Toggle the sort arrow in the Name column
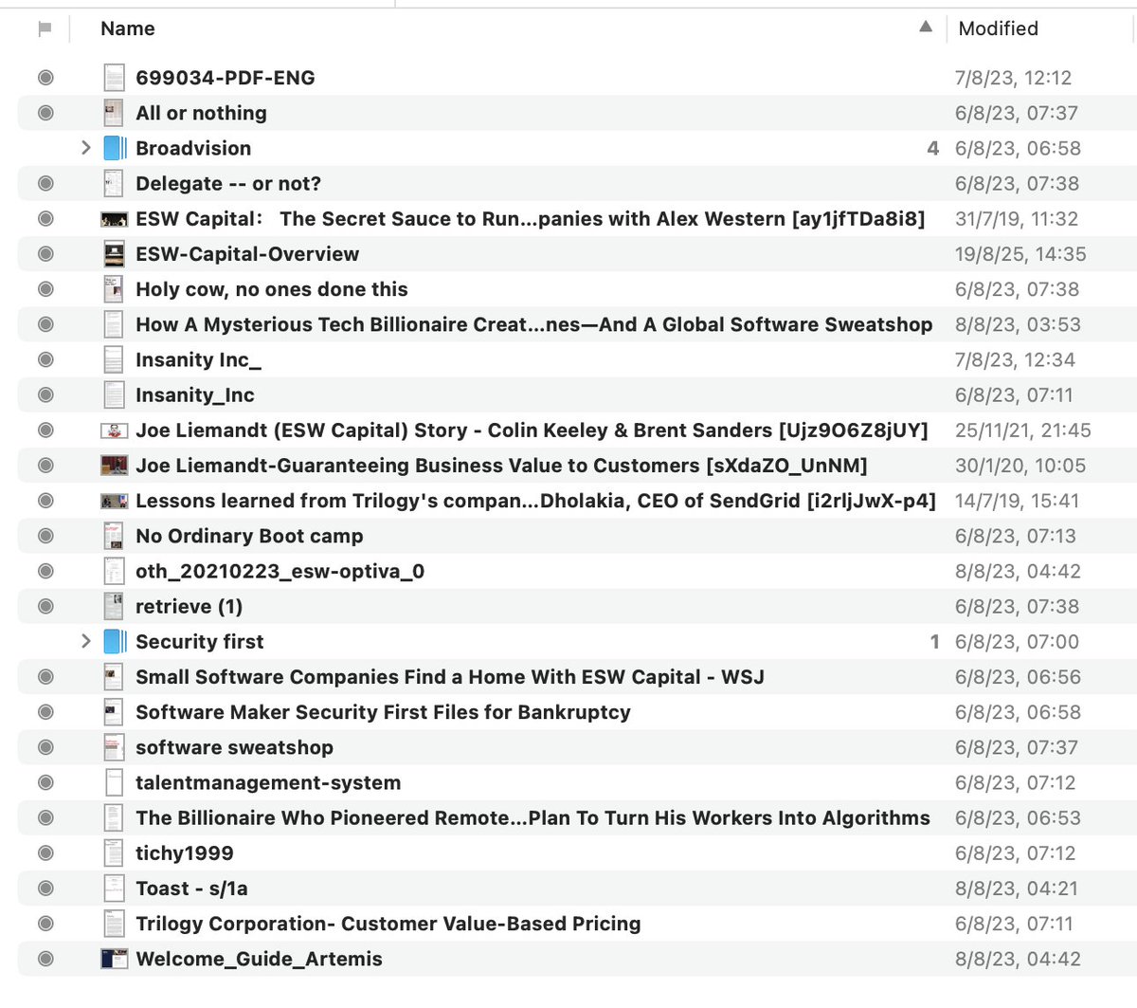 [x=926, y=27]
